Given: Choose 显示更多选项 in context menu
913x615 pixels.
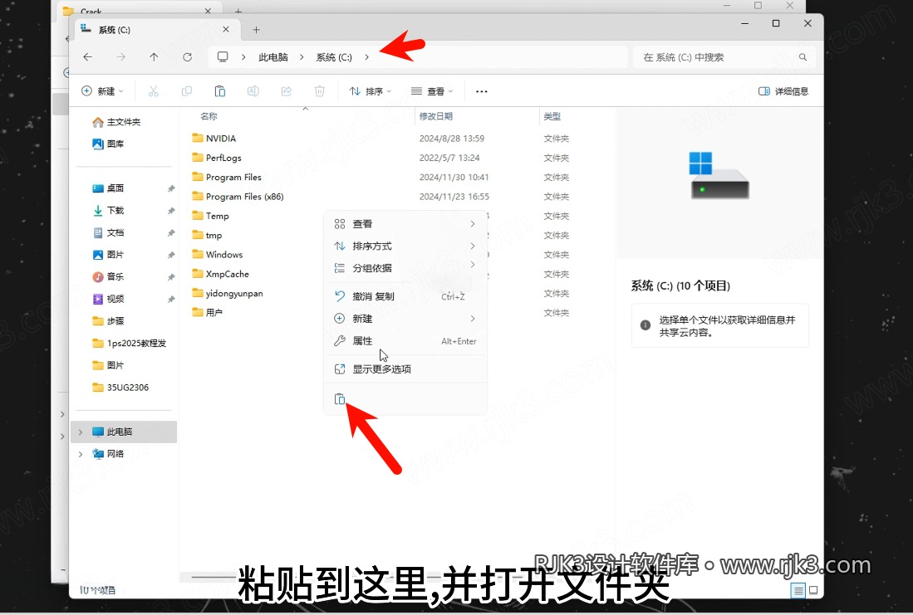Looking at the screenshot, I should tap(405, 369).
